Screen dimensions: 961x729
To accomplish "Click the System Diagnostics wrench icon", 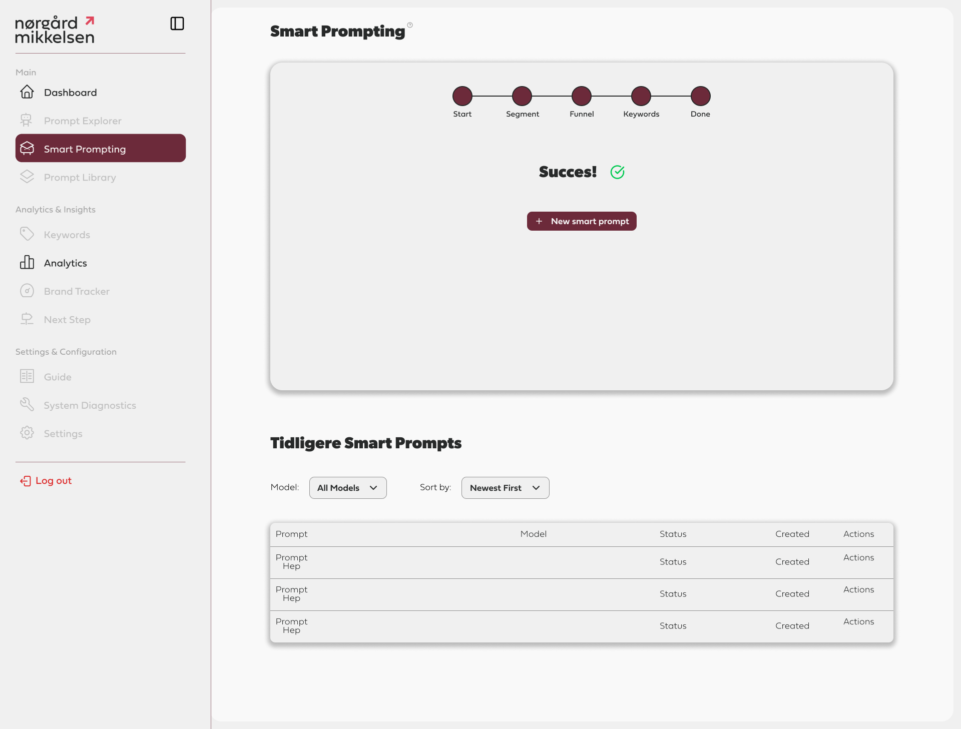I will click(x=27, y=405).
